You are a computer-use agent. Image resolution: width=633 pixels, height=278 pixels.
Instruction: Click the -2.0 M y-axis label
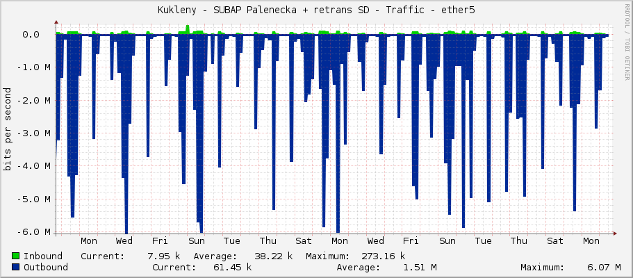[x=34, y=100]
